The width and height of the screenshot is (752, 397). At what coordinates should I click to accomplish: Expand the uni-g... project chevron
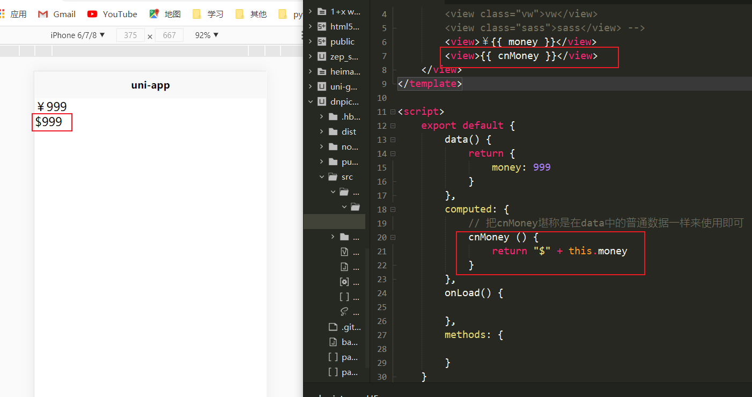coord(310,86)
